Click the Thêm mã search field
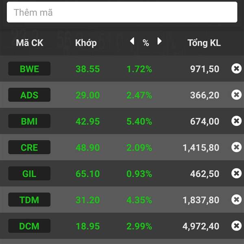Screen dimensions: 244x244 pyautogui.click(x=122, y=12)
